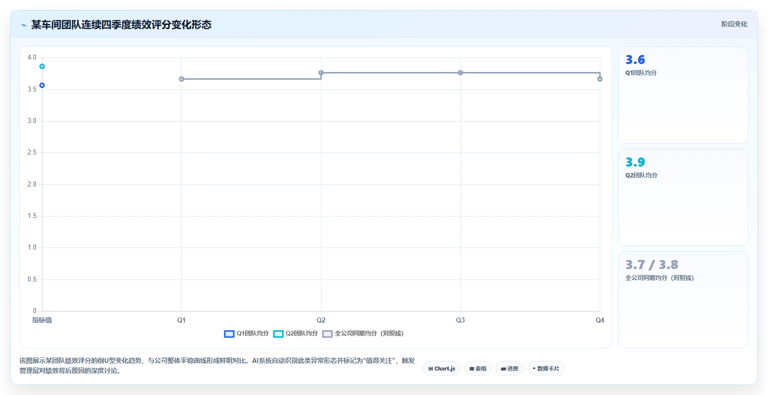The width and height of the screenshot is (768, 395).
Task: Click the Q2 x-axis label
Action: [321, 320]
